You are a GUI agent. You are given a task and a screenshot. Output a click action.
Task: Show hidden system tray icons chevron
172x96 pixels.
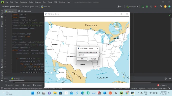[138, 93]
